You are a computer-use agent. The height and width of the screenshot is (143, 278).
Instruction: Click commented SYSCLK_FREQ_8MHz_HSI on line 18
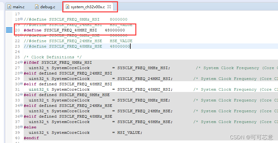[74, 19]
